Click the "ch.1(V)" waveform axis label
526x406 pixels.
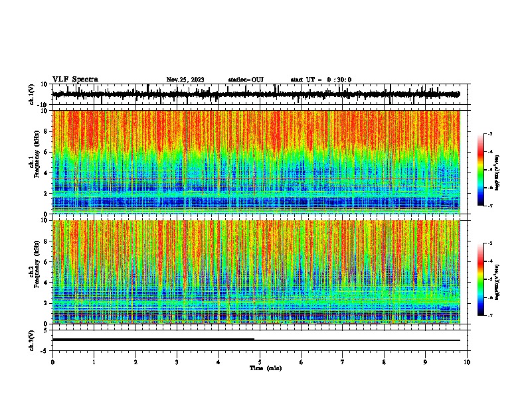tap(32, 94)
